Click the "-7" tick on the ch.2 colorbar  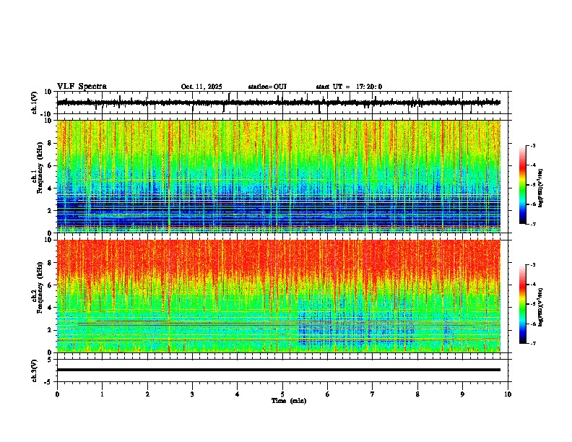pos(533,344)
